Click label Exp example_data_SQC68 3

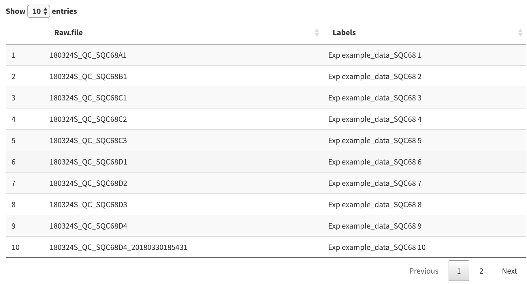(x=375, y=98)
